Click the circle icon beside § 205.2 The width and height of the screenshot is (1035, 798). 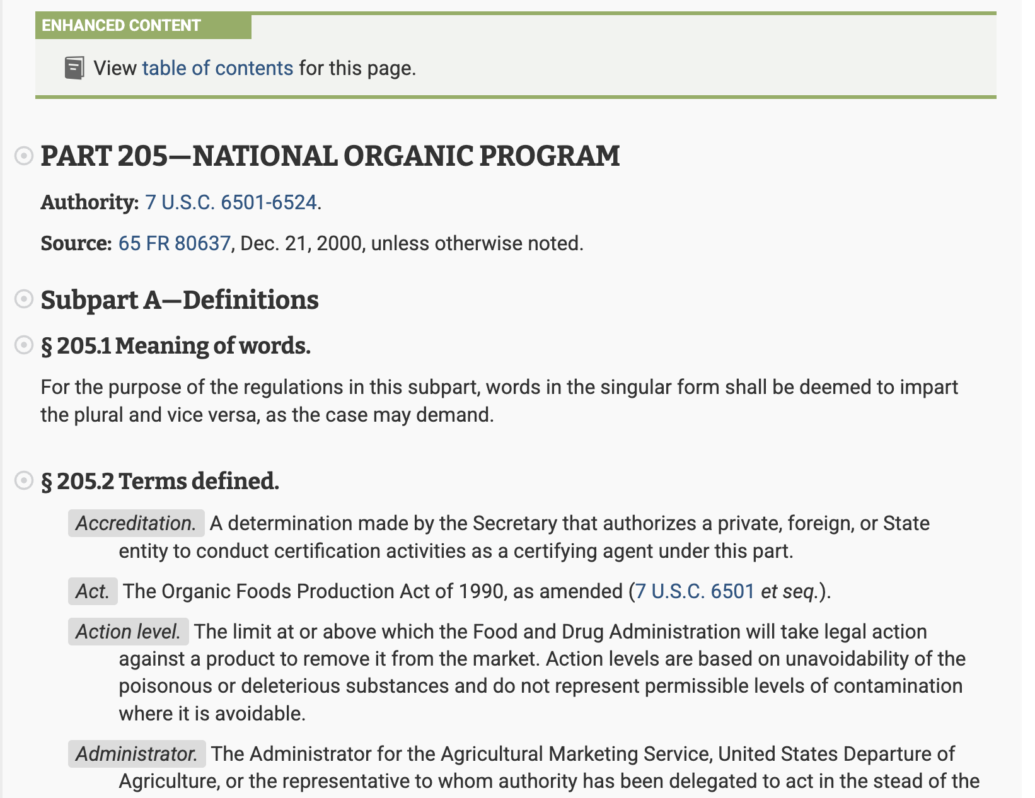[24, 480]
